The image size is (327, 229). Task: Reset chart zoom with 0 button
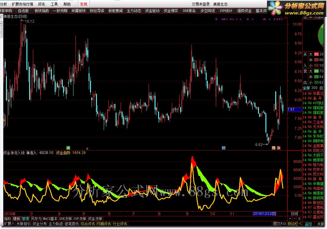coord(299,219)
